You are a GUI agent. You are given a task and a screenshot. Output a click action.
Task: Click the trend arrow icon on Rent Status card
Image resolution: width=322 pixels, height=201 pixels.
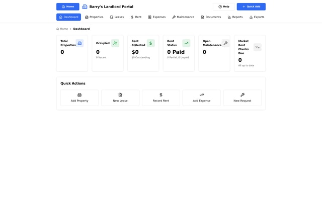coord(186,43)
